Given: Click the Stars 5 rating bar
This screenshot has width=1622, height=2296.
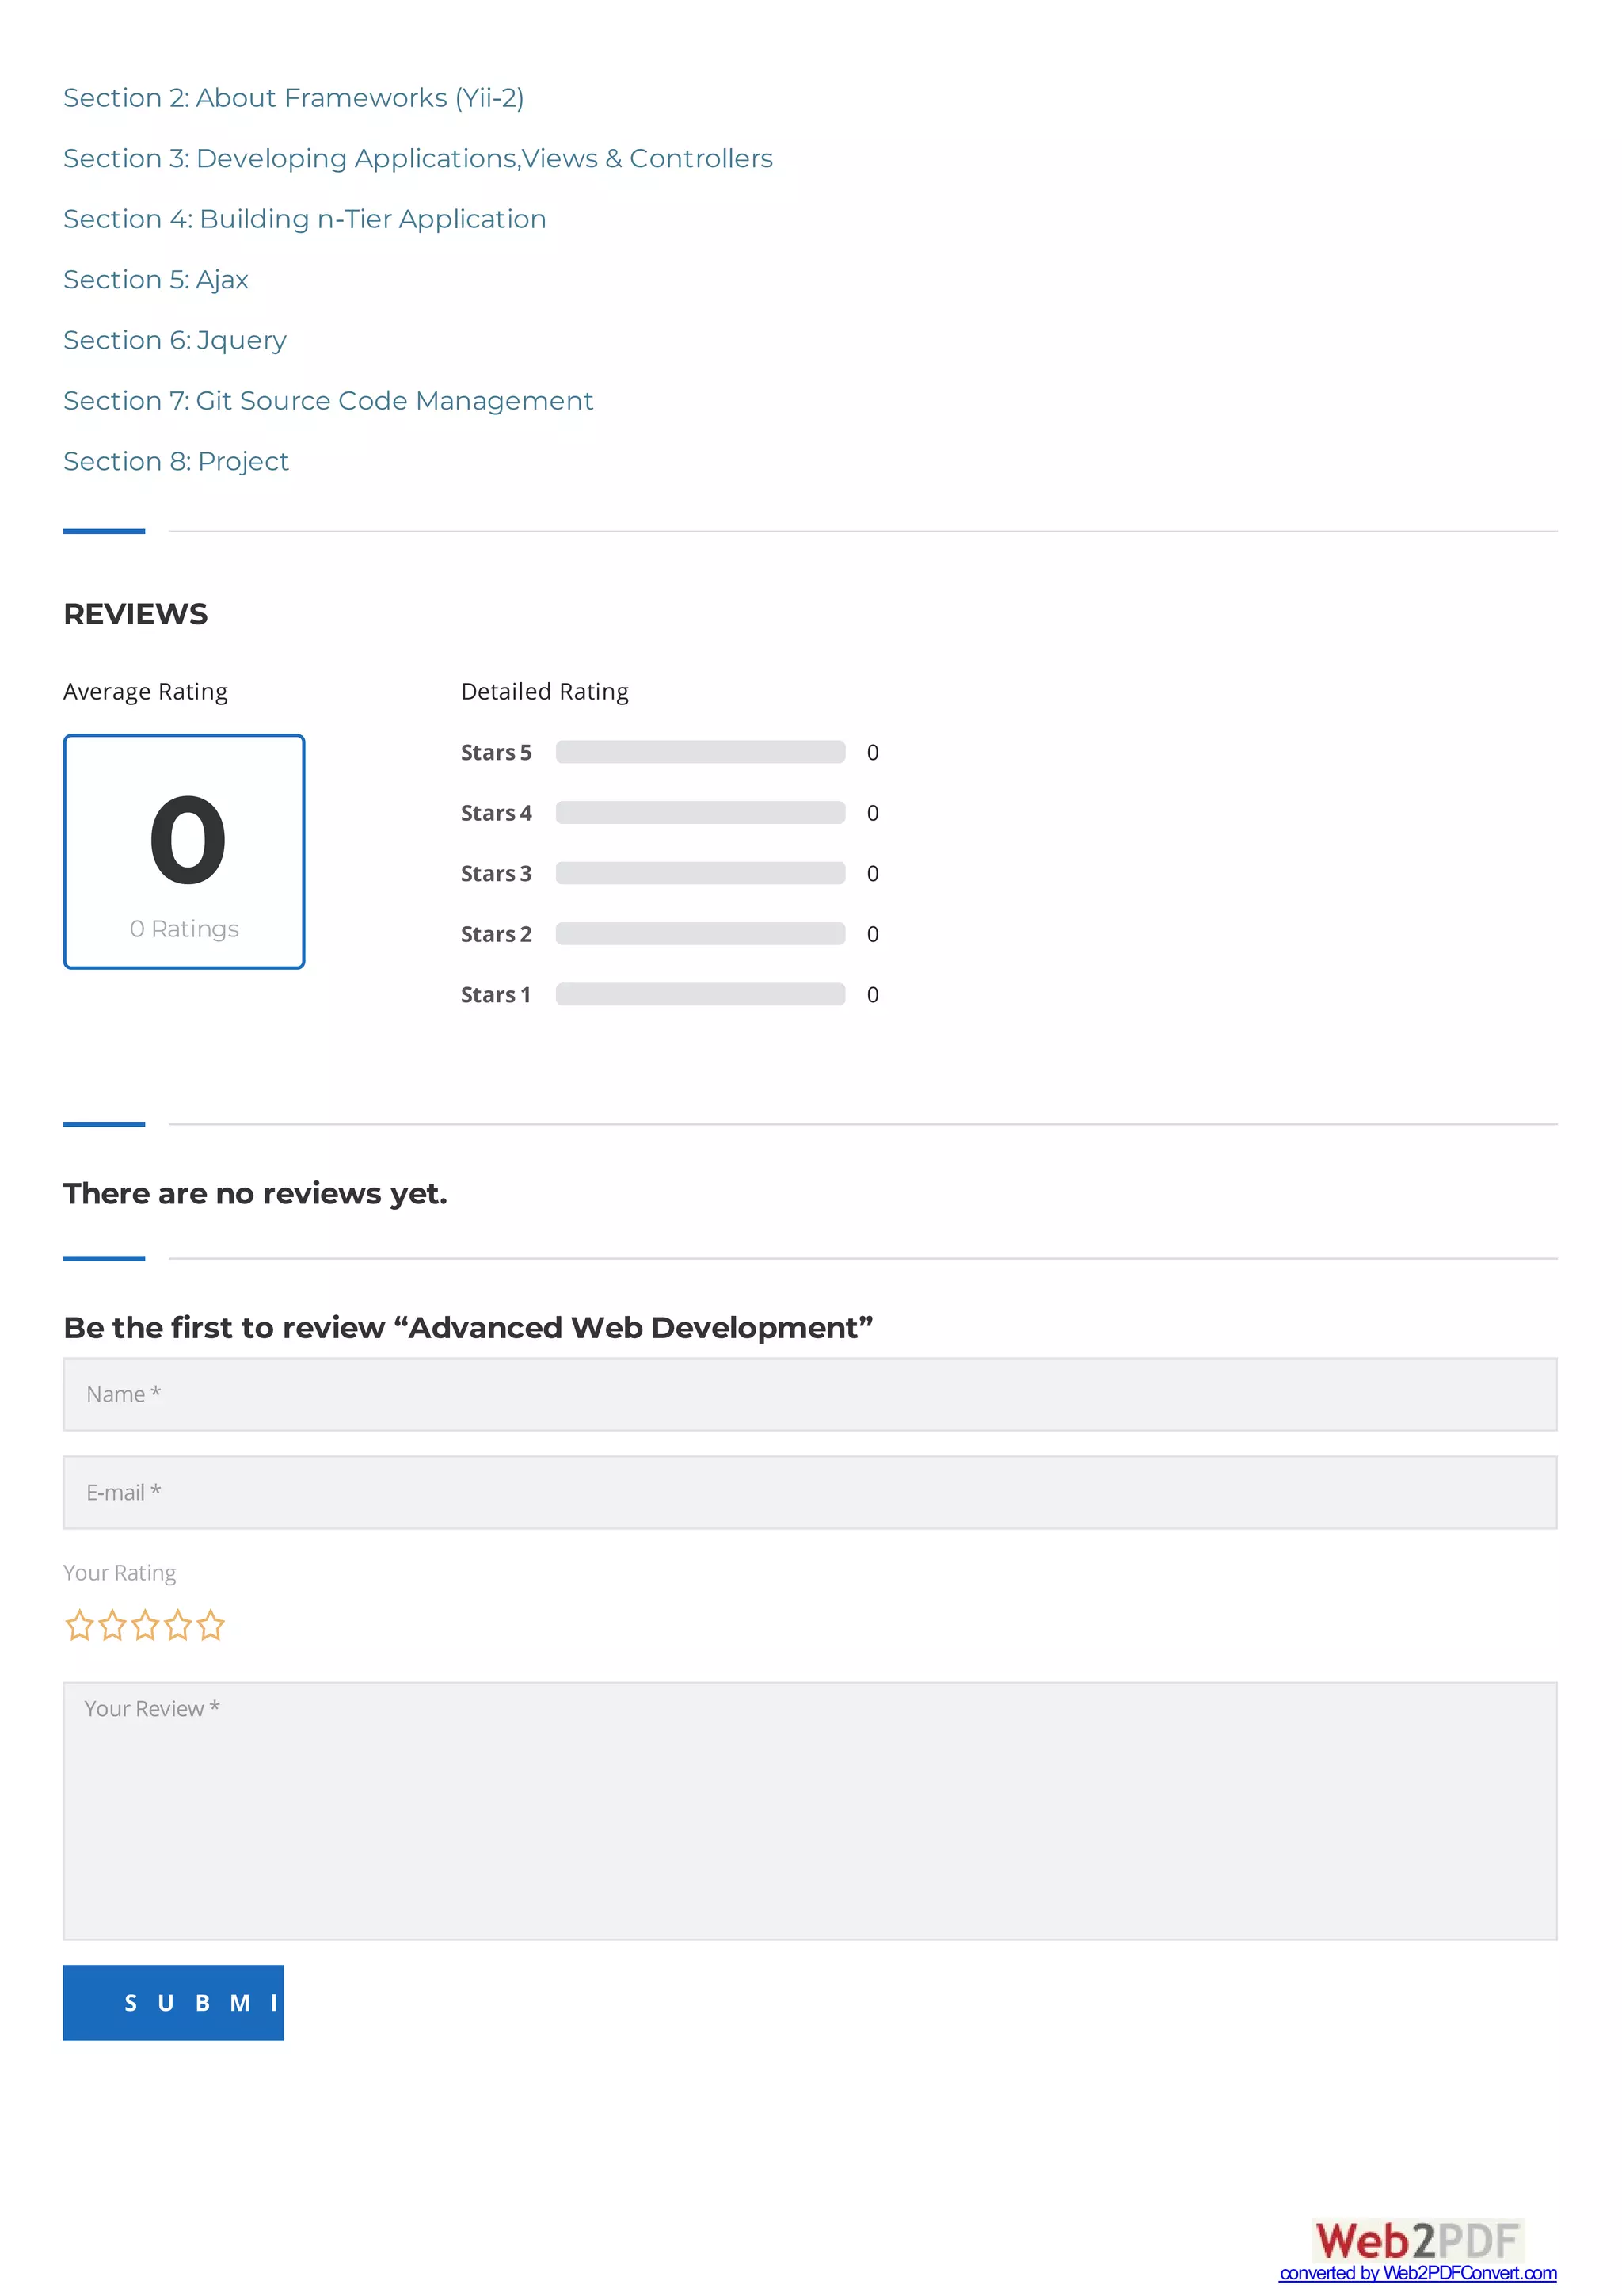Looking at the screenshot, I should pos(701,752).
